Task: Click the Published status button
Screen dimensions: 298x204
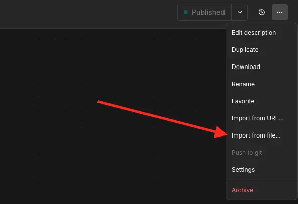Action: pos(204,12)
